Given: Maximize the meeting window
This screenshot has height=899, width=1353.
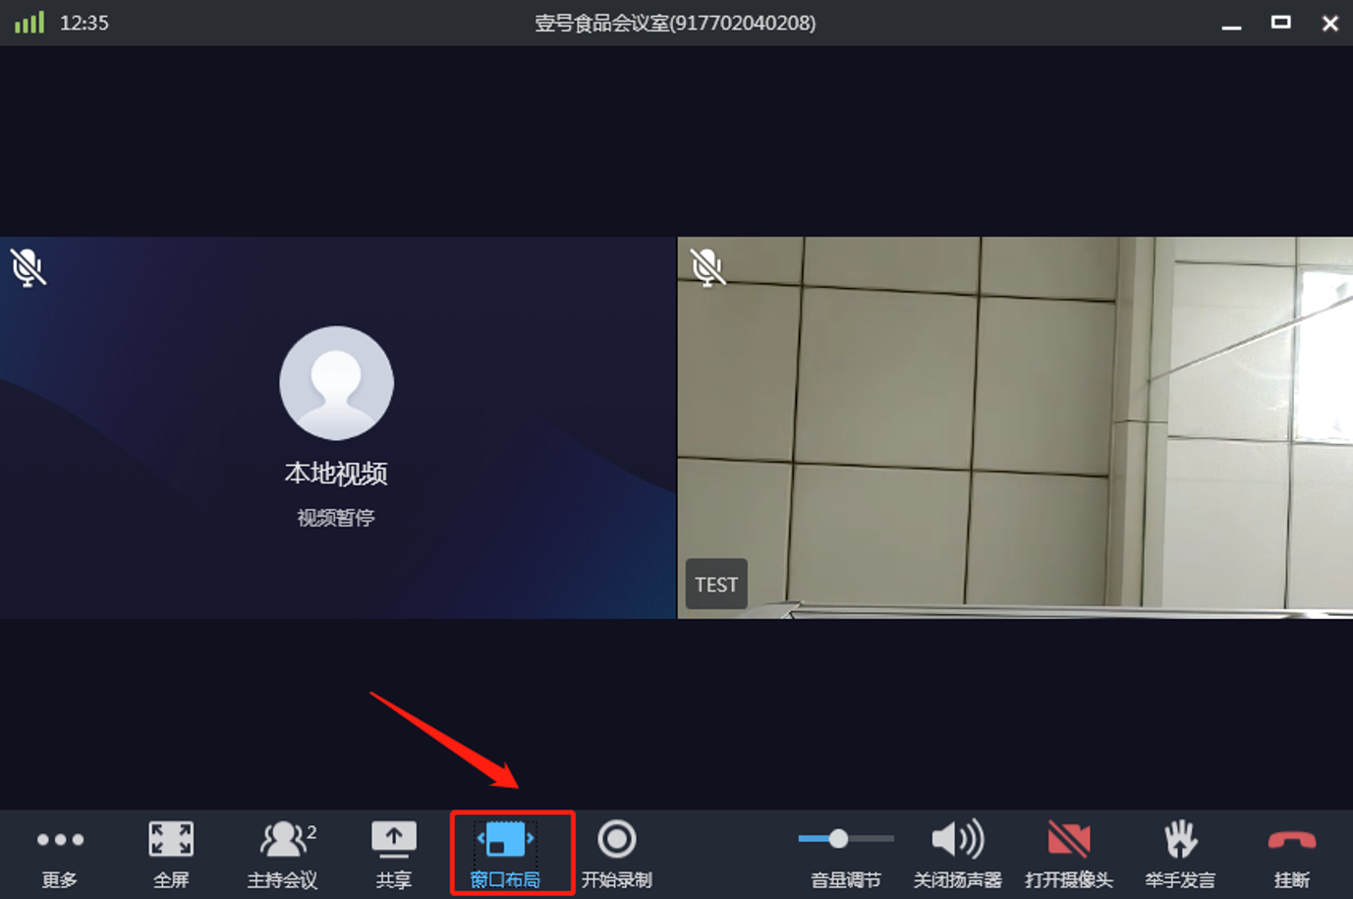Looking at the screenshot, I should click(x=1280, y=23).
